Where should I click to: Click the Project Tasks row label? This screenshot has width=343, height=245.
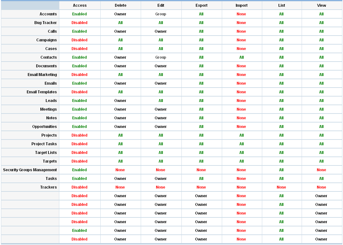coord(44,144)
